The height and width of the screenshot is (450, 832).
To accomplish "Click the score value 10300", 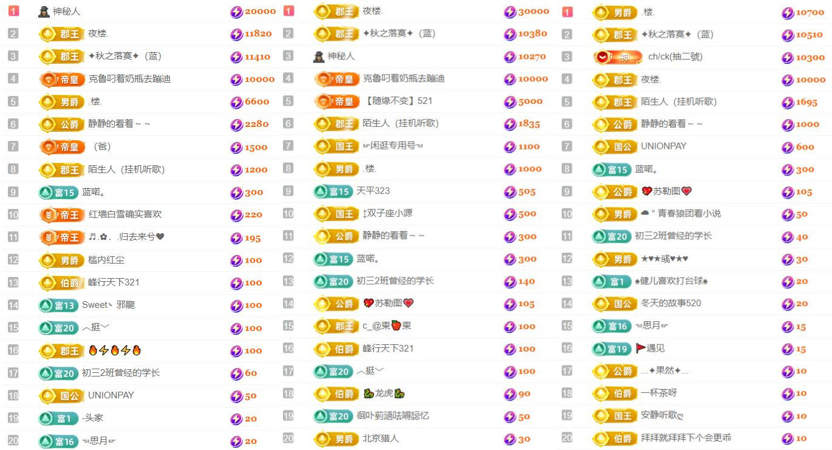I will tap(811, 58).
